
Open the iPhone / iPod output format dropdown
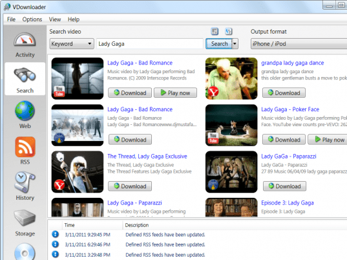[299, 43]
